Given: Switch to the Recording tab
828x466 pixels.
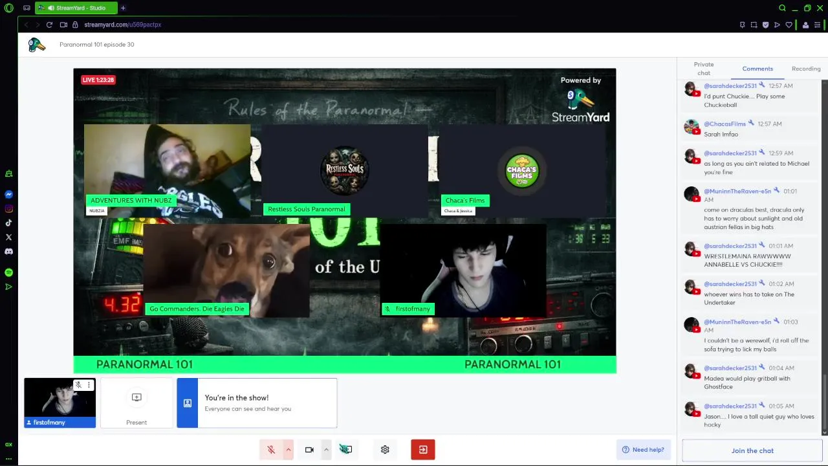Looking at the screenshot, I should pyautogui.click(x=806, y=69).
